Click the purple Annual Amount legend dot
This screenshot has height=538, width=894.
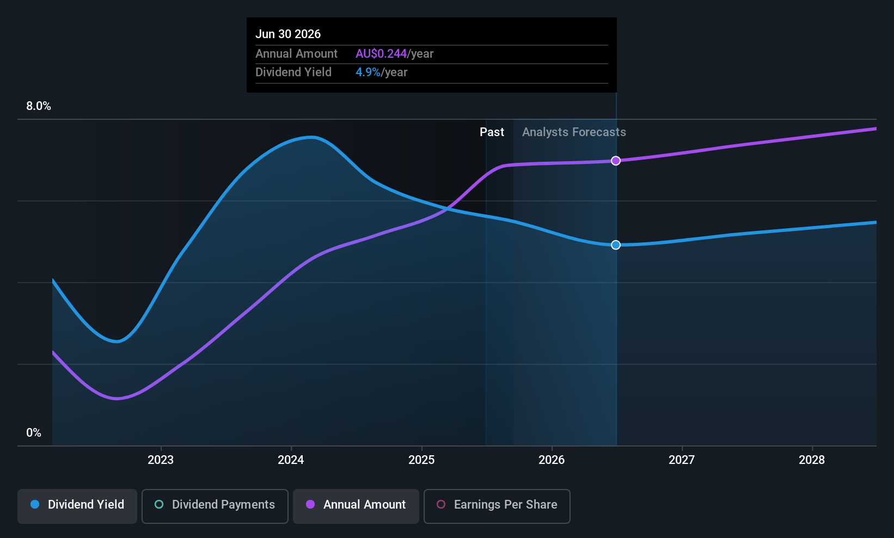310,504
